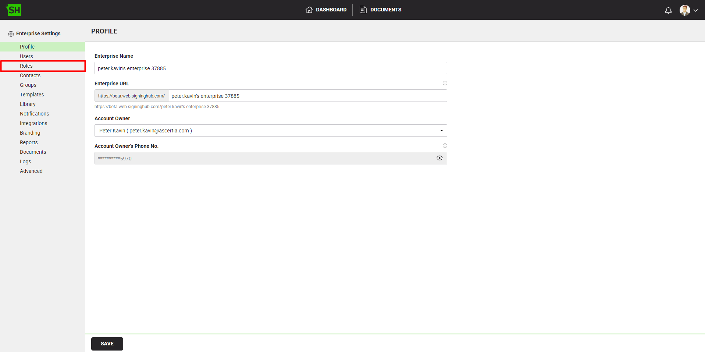
Task: Open the notifications bell icon
Action: [x=668, y=10]
